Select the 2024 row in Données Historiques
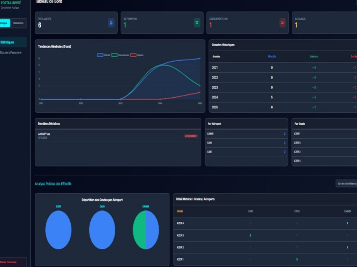357x267 pixels. coord(283,97)
